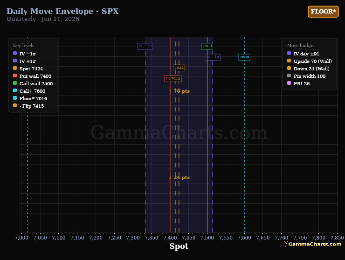Click the Flip 7415 orange swatch
The image size is (345, 260).
pos(15,106)
